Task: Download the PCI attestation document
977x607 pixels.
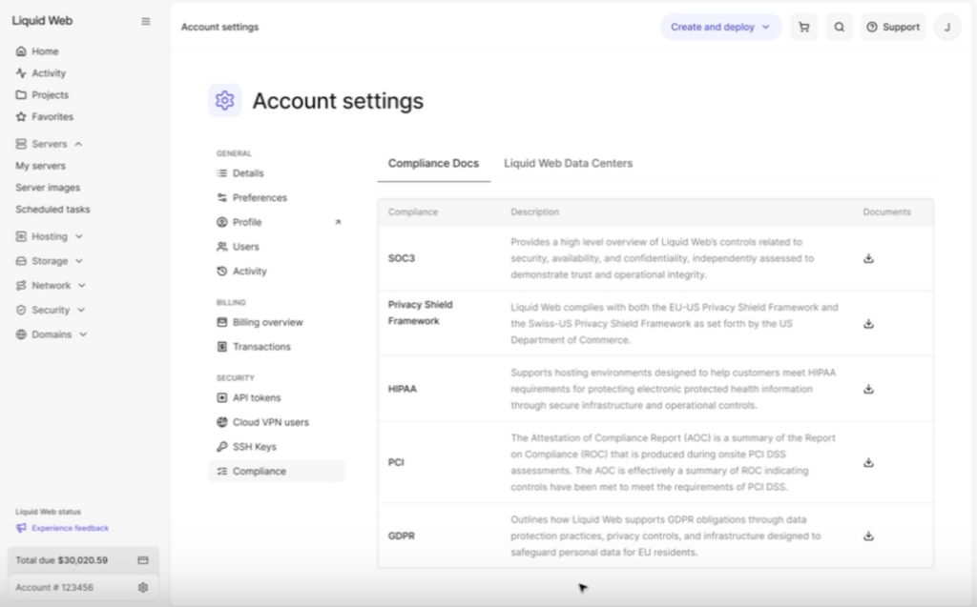Action: pos(868,463)
